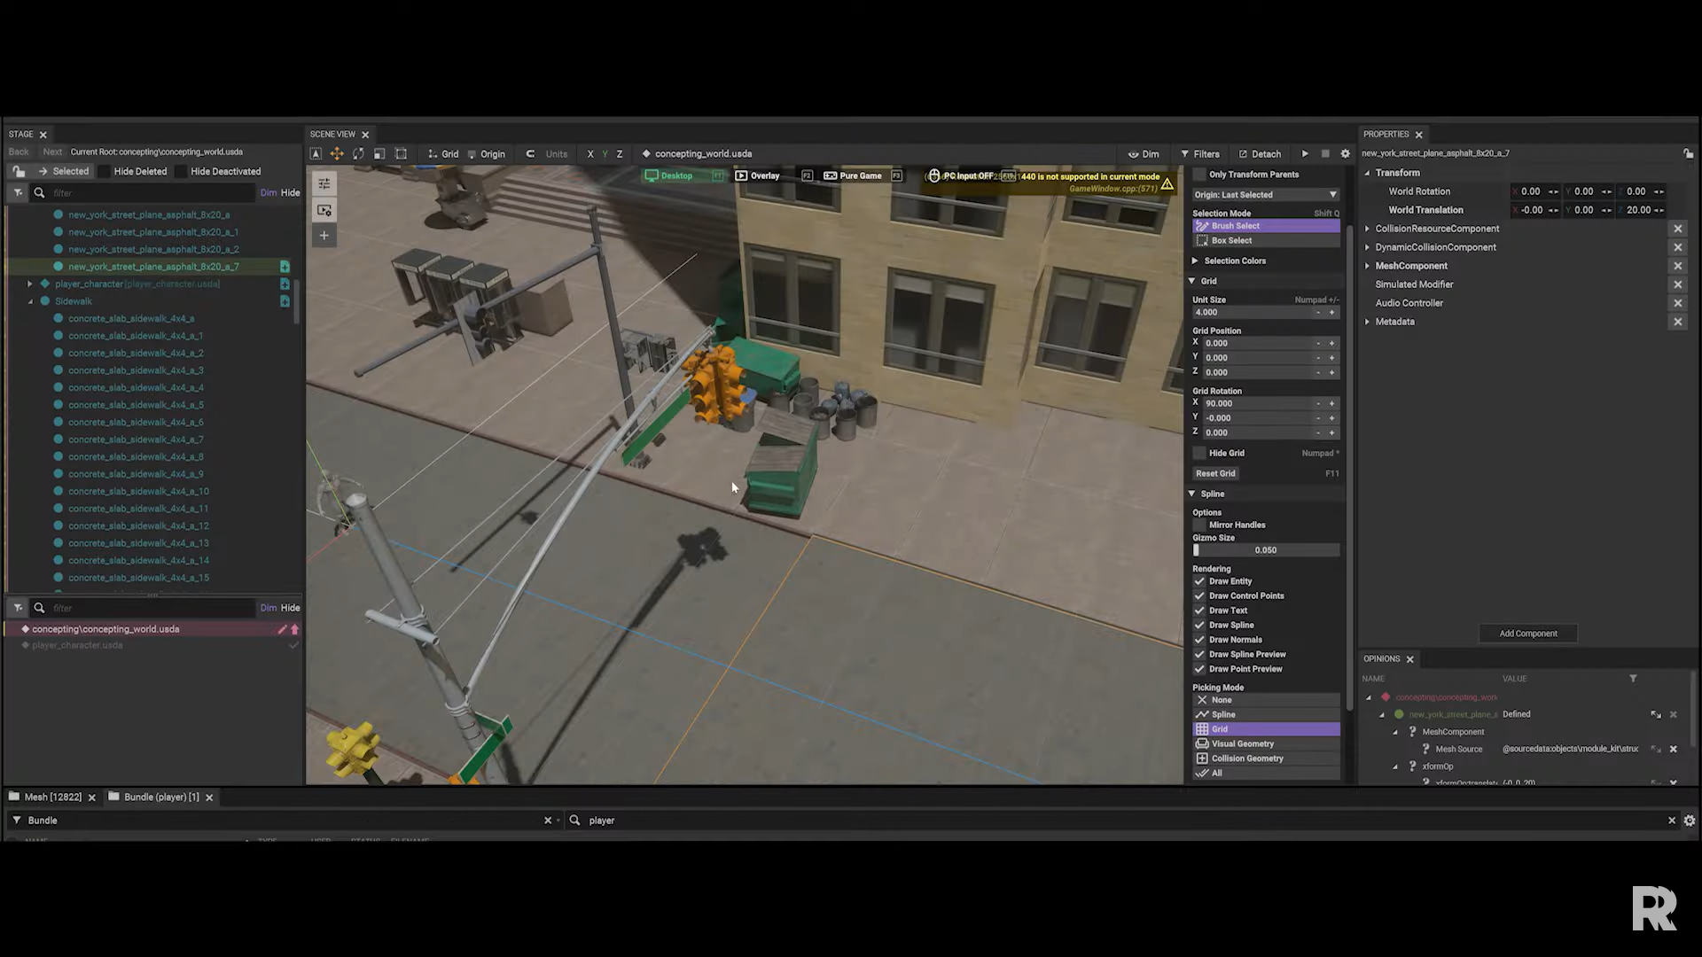Toggle Hide Deleted checkbox

point(105,172)
